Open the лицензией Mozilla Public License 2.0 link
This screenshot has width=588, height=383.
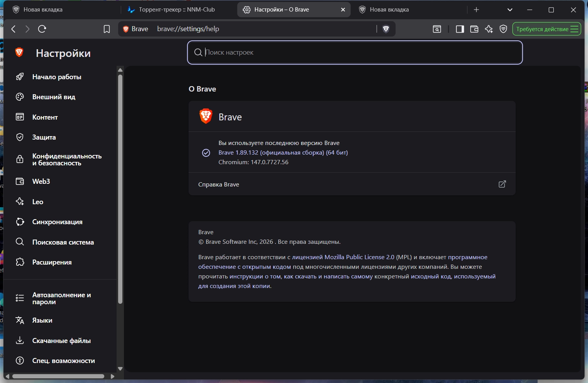tap(343, 257)
